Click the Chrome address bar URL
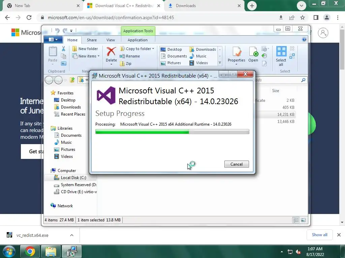 (x=111, y=17)
